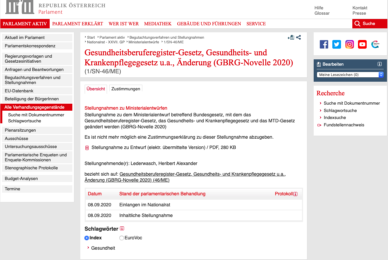Select the EuroVoc radio button

pyautogui.click(x=122, y=238)
